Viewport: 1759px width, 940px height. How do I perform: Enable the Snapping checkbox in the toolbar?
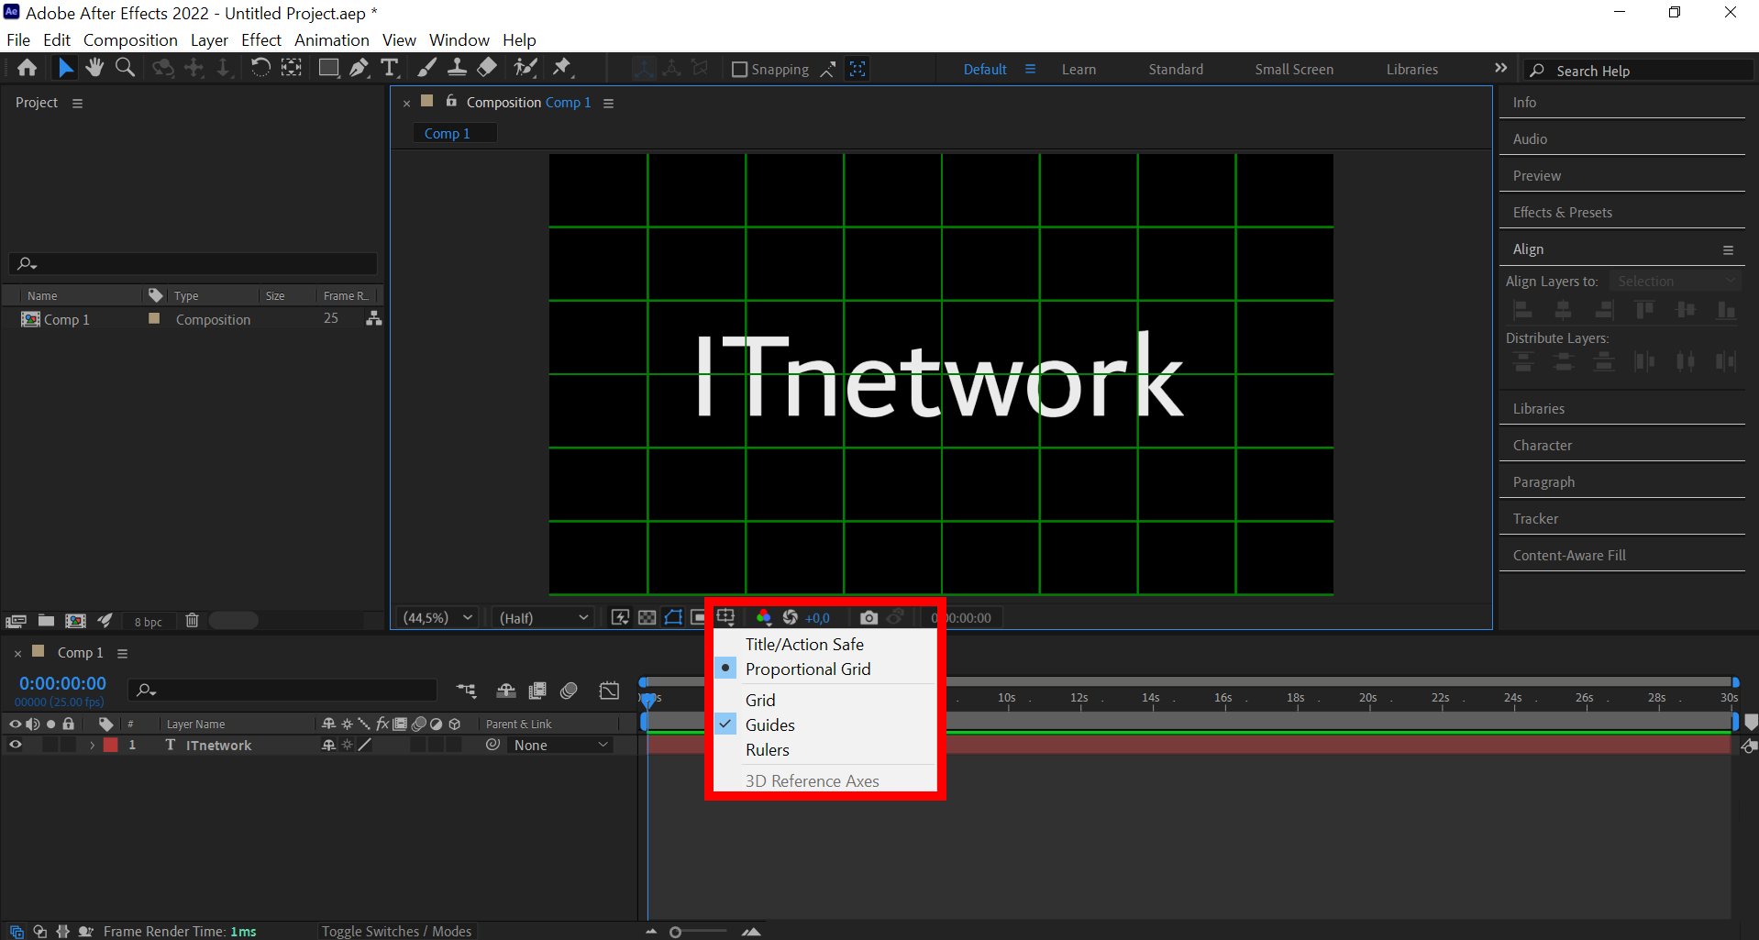click(x=739, y=69)
